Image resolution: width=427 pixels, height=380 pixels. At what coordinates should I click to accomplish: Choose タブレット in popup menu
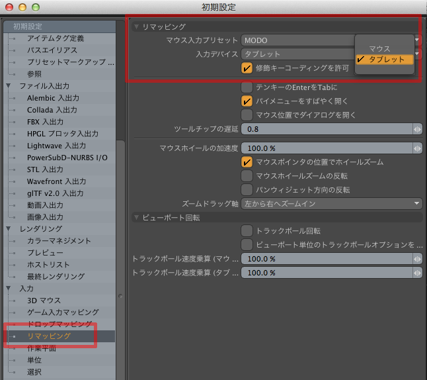pyautogui.click(x=385, y=60)
